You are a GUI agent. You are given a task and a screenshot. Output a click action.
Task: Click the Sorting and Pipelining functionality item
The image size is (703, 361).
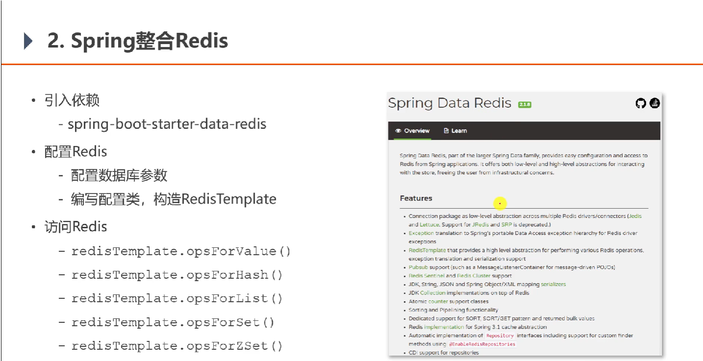(453, 310)
